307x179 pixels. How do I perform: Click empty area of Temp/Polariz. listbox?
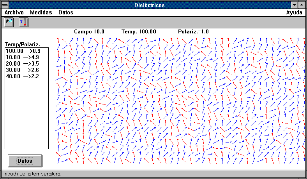coord(26,114)
